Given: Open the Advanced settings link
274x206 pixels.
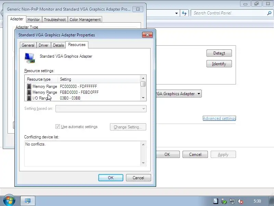Looking at the screenshot, I should point(219,118).
